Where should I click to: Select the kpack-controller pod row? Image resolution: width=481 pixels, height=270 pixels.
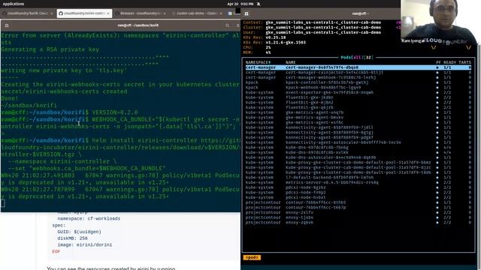[x=358, y=82]
